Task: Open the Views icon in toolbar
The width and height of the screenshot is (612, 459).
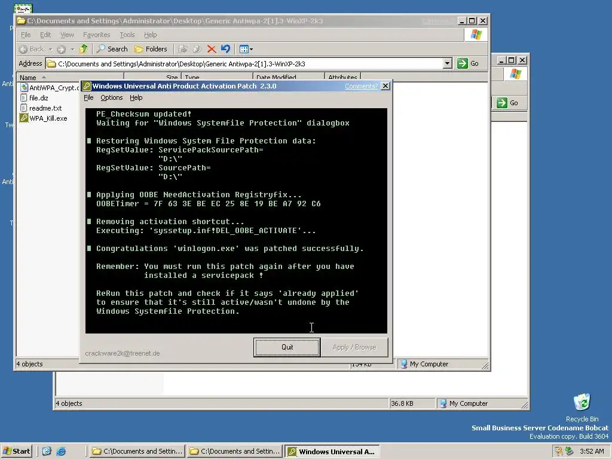Action: (x=244, y=49)
